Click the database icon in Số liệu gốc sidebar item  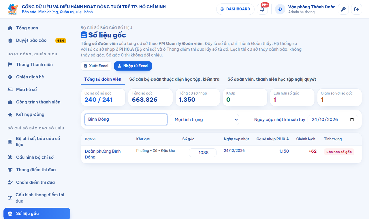[x=10, y=214]
